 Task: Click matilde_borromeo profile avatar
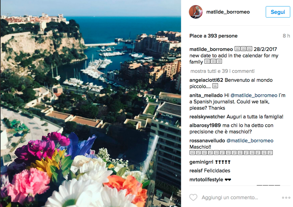[196, 12]
